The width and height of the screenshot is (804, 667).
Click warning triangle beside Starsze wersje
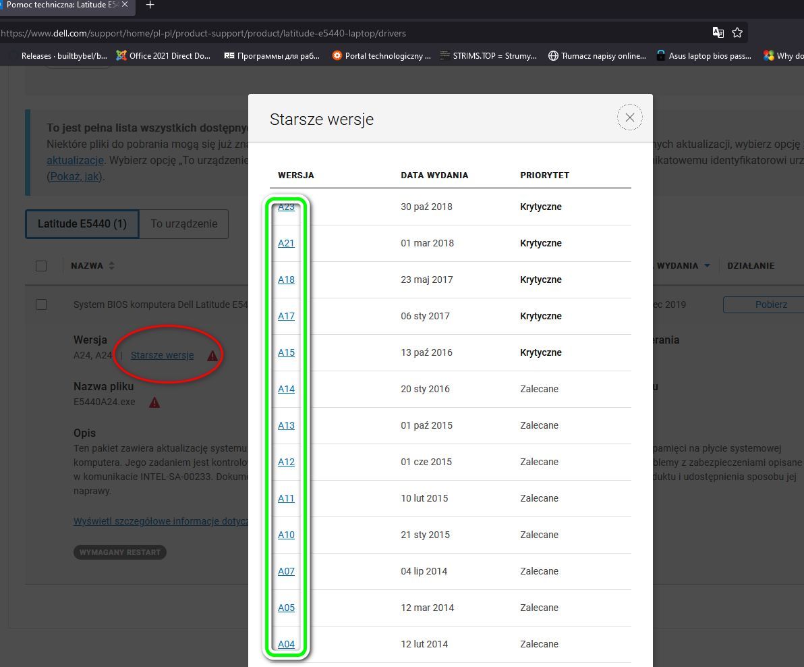pos(212,356)
